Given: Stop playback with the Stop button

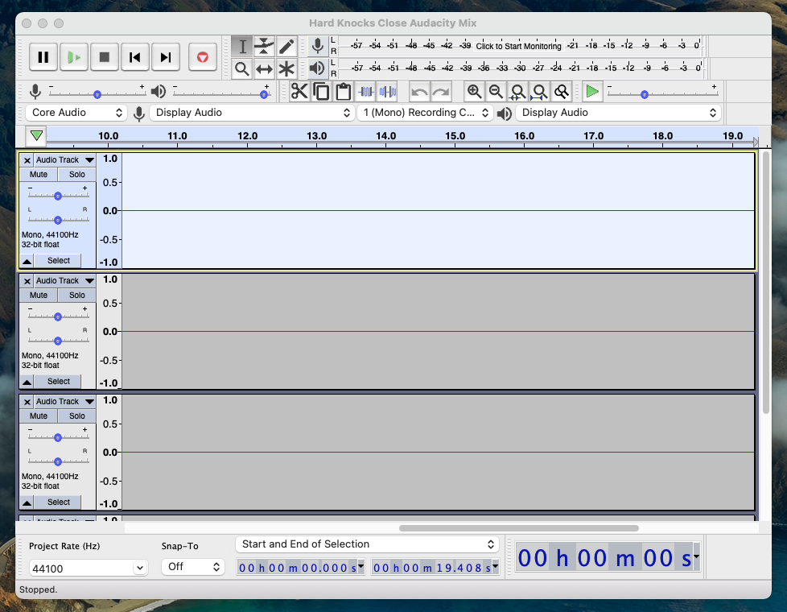Looking at the screenshot, I should (105, 57).
